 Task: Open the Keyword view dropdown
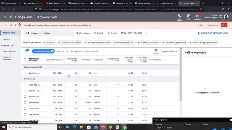[169, 51]
